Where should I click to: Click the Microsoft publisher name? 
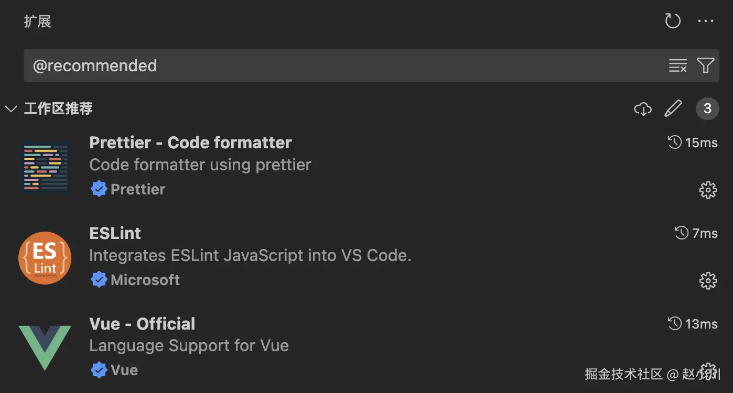point(145,280)
